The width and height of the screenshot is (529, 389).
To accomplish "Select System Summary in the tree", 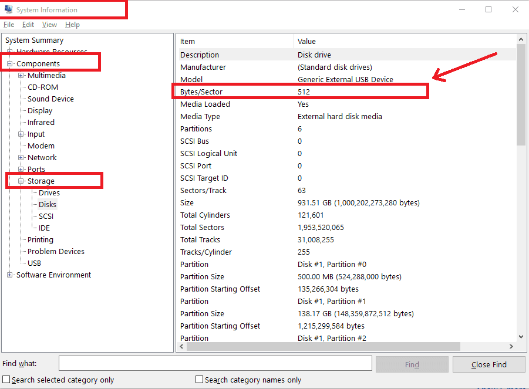I will (34, 40).
